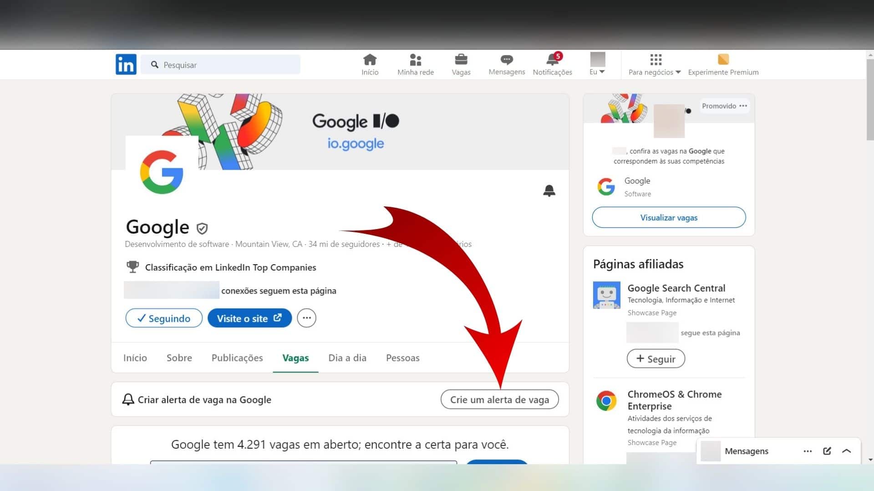Click the Google Search Central robot logo
Viewport: 874px width, 491px height.
tap(606, 295)
